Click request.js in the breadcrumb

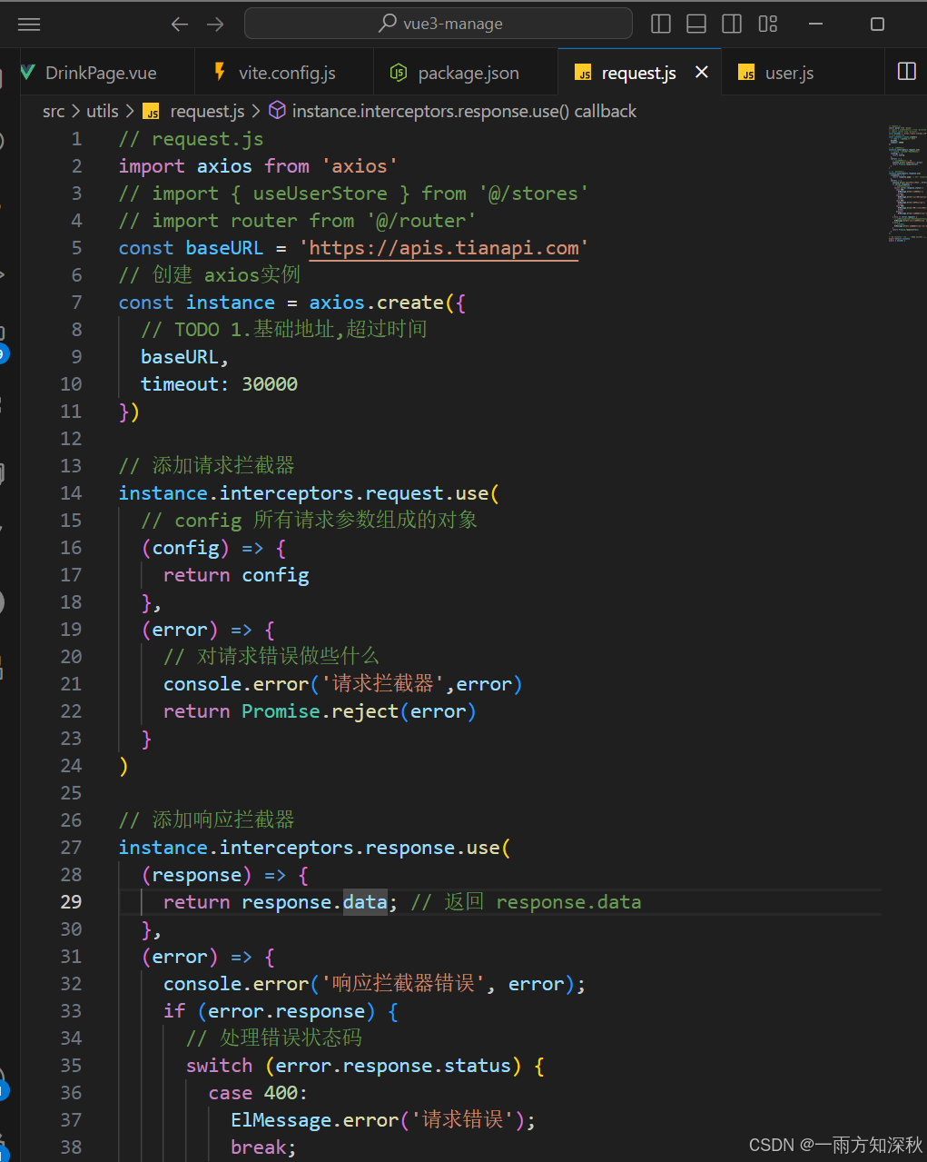tap(207, 111)
